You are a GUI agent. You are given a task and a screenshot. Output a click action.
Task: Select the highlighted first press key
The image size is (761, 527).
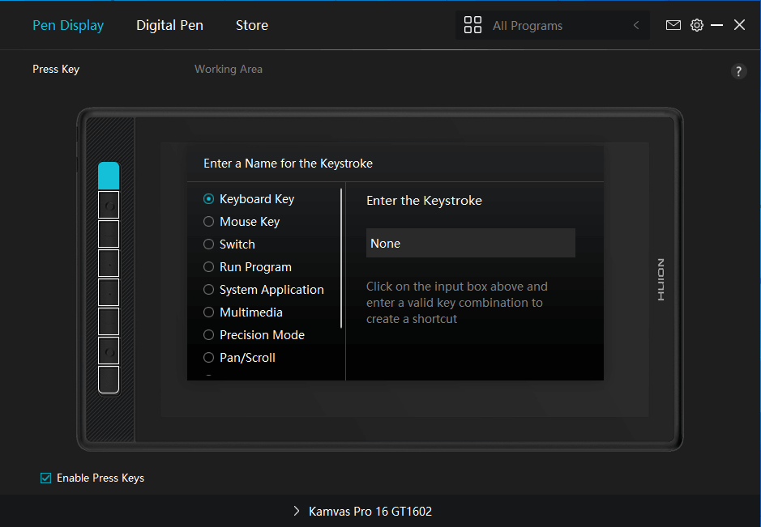tap(109, 176)
